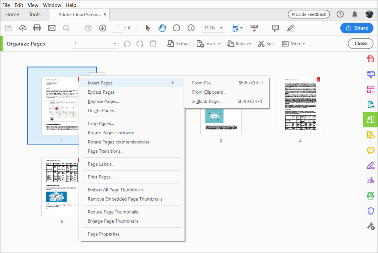The height and width of the screenshot is (253, 378).
Task: Zoom in with the plus icon
Action: pyautogui.click(x=191, y=28)
